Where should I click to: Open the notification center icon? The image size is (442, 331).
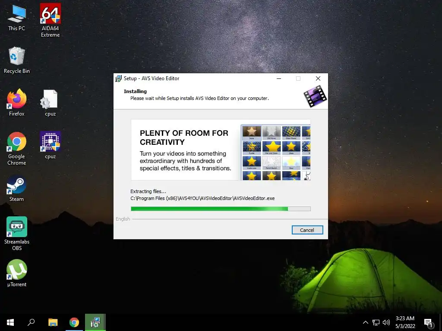429,322
